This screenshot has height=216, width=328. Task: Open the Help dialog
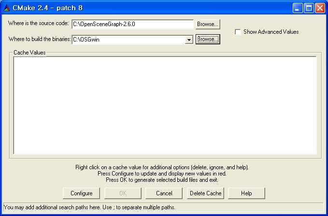246,193
